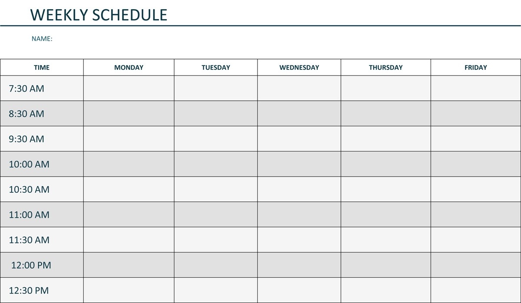Select Wednesday's 10:00 AM empty cell
Screen dimensions: 521x303
[x=299, y=164]
